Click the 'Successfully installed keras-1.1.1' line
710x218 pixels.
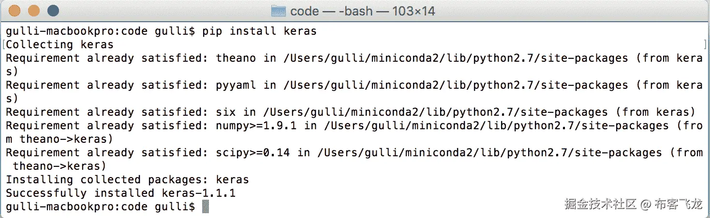pos(120,193)
